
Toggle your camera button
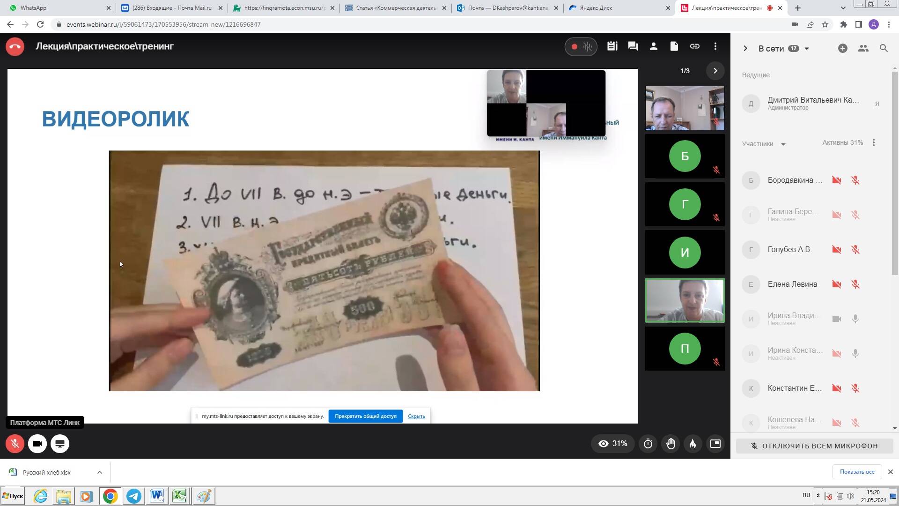point(37,444)
